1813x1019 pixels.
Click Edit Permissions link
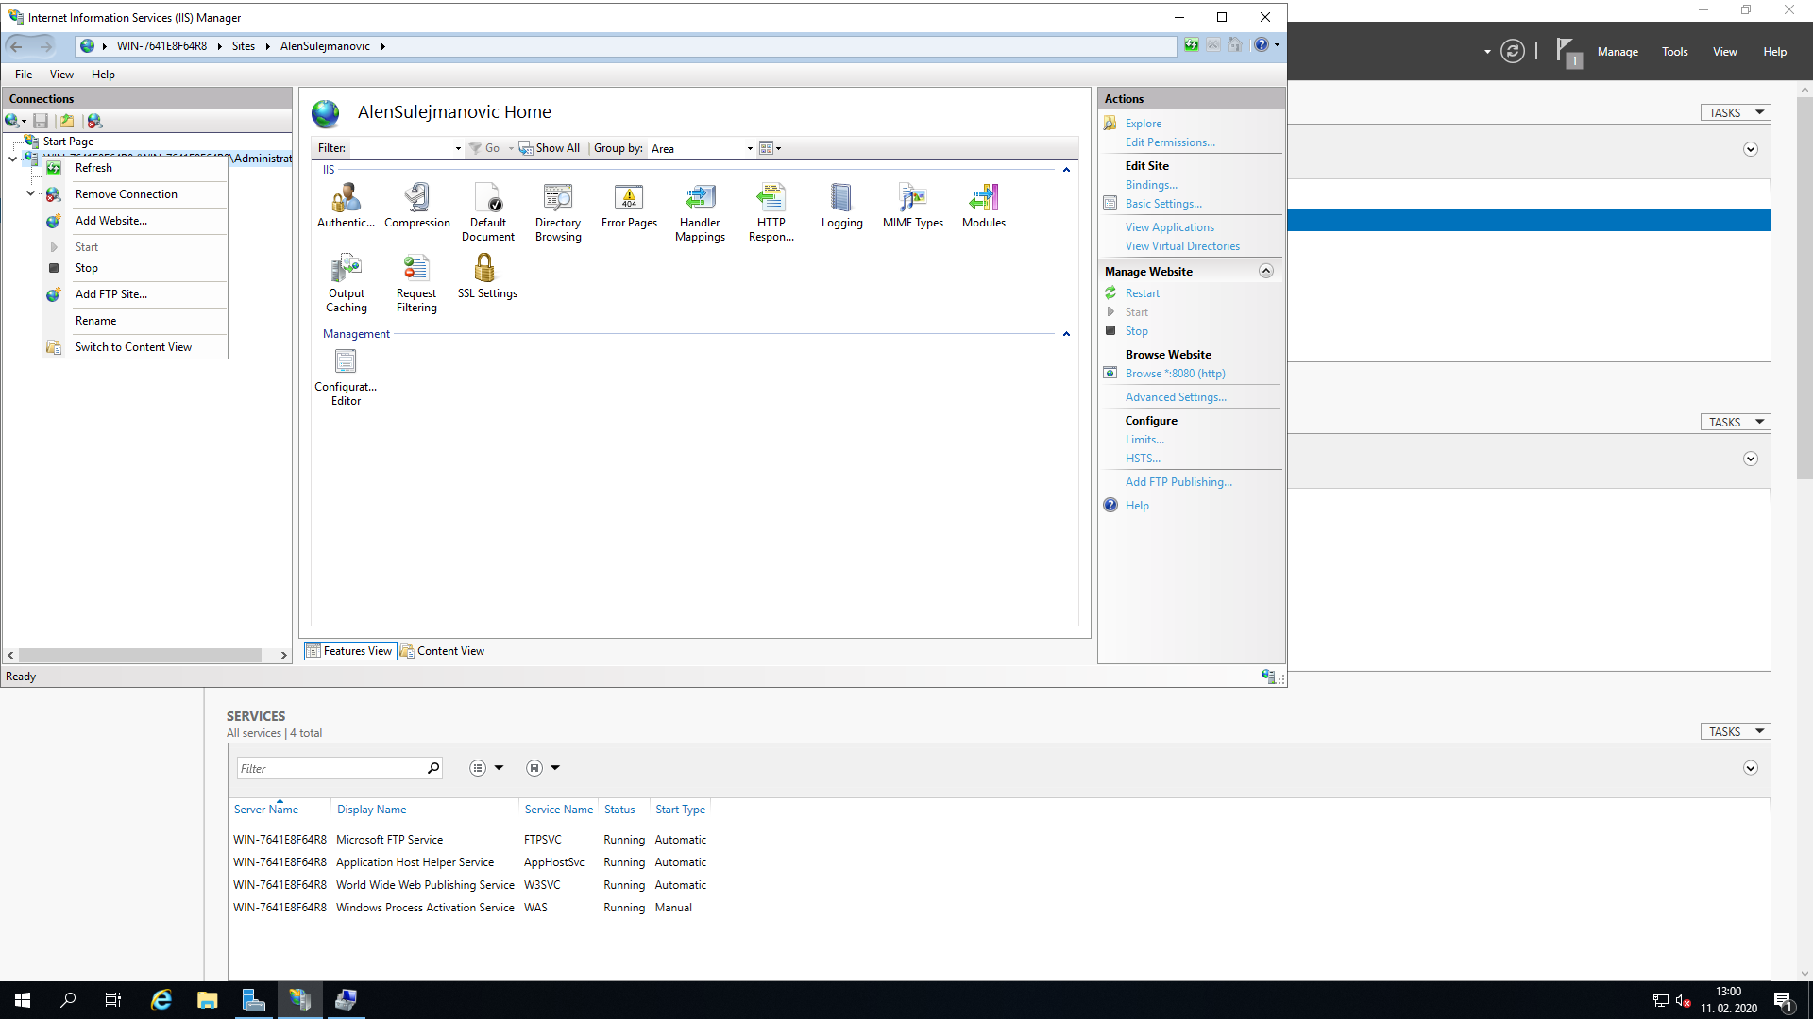click(1170, 142)
